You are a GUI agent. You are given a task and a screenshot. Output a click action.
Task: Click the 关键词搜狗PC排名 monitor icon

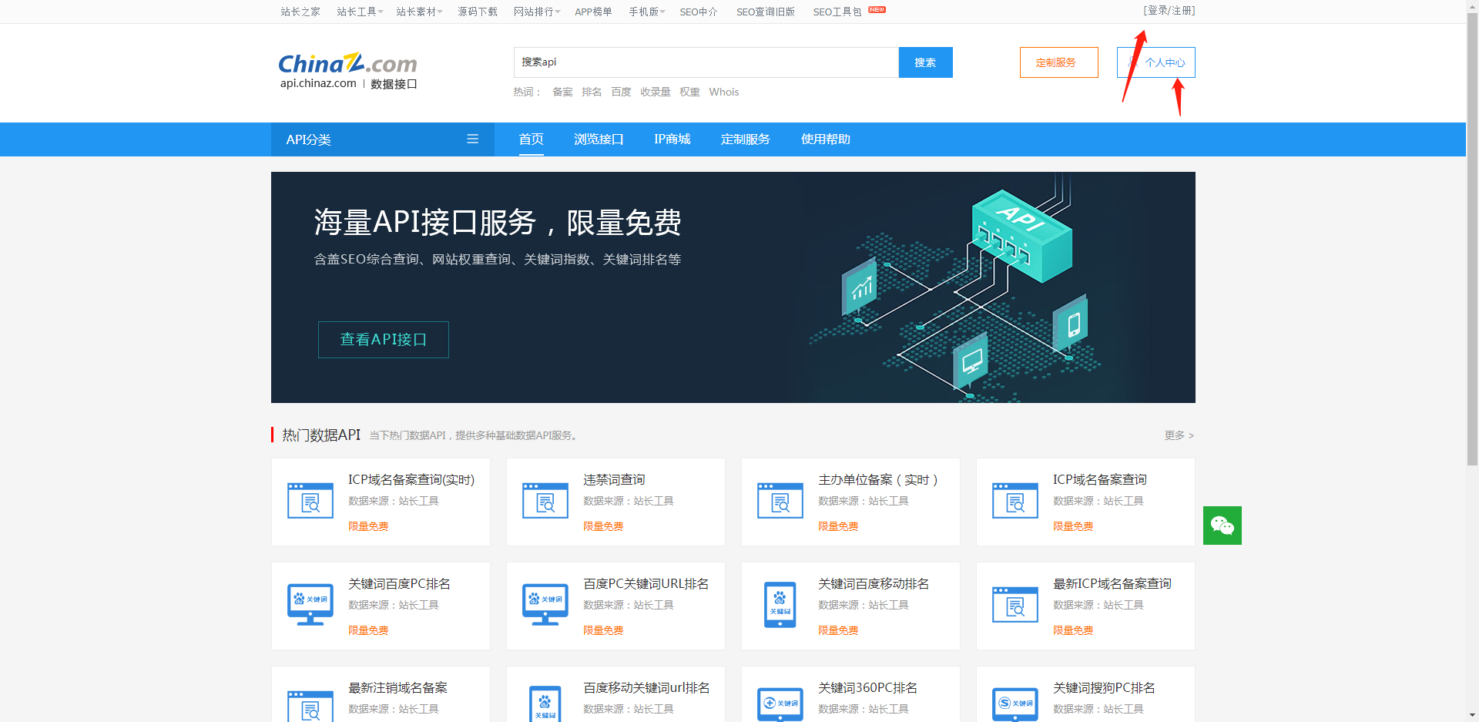1015,705
